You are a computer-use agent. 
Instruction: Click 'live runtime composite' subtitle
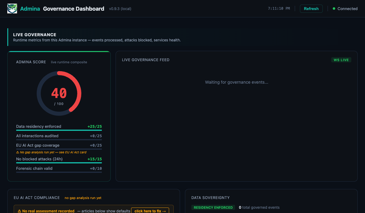point(69,62)
